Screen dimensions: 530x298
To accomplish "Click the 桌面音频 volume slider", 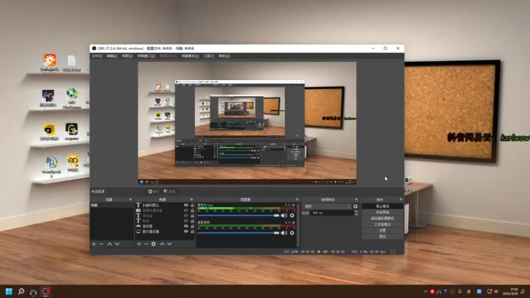I will [238, 233].
